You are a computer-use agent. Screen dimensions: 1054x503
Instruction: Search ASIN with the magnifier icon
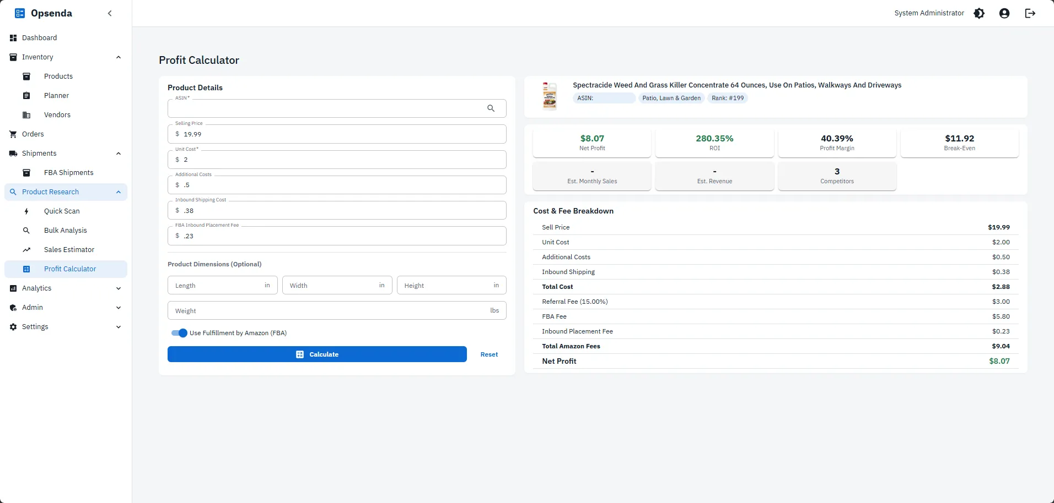[491, 108]
